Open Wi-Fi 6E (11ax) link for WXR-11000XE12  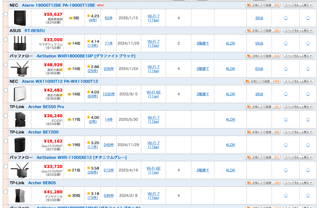point(153,170)
